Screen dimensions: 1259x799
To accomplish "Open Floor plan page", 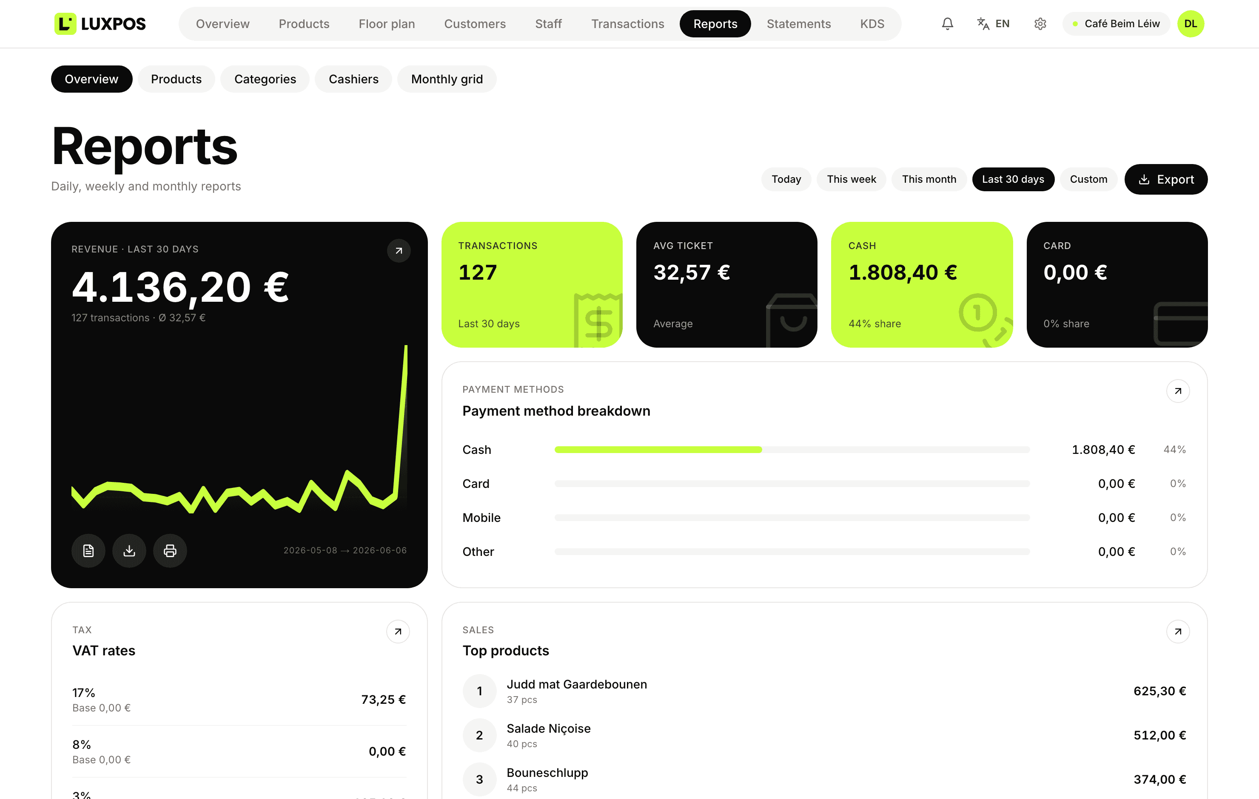I will (x=386, y=23).
